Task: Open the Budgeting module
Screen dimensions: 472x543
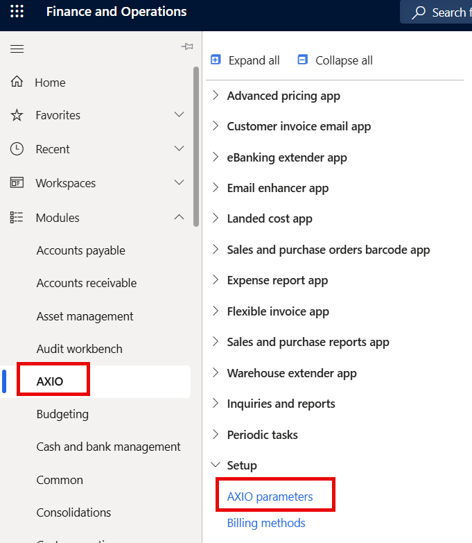Action: click(x=62, y=414)
